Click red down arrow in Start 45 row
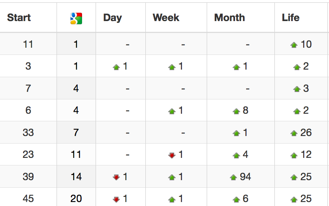 click(116, 199)
